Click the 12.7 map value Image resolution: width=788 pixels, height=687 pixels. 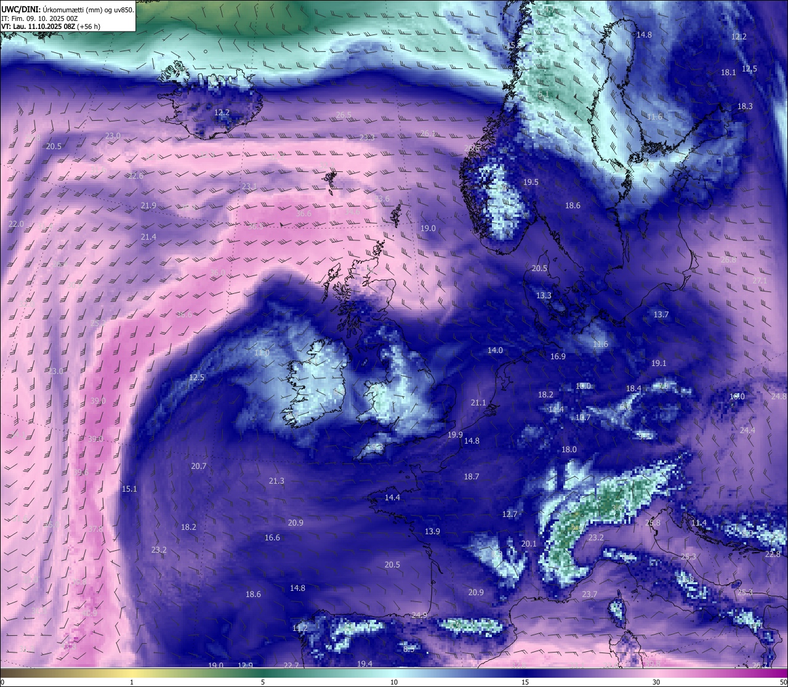(x=510, y=514)
